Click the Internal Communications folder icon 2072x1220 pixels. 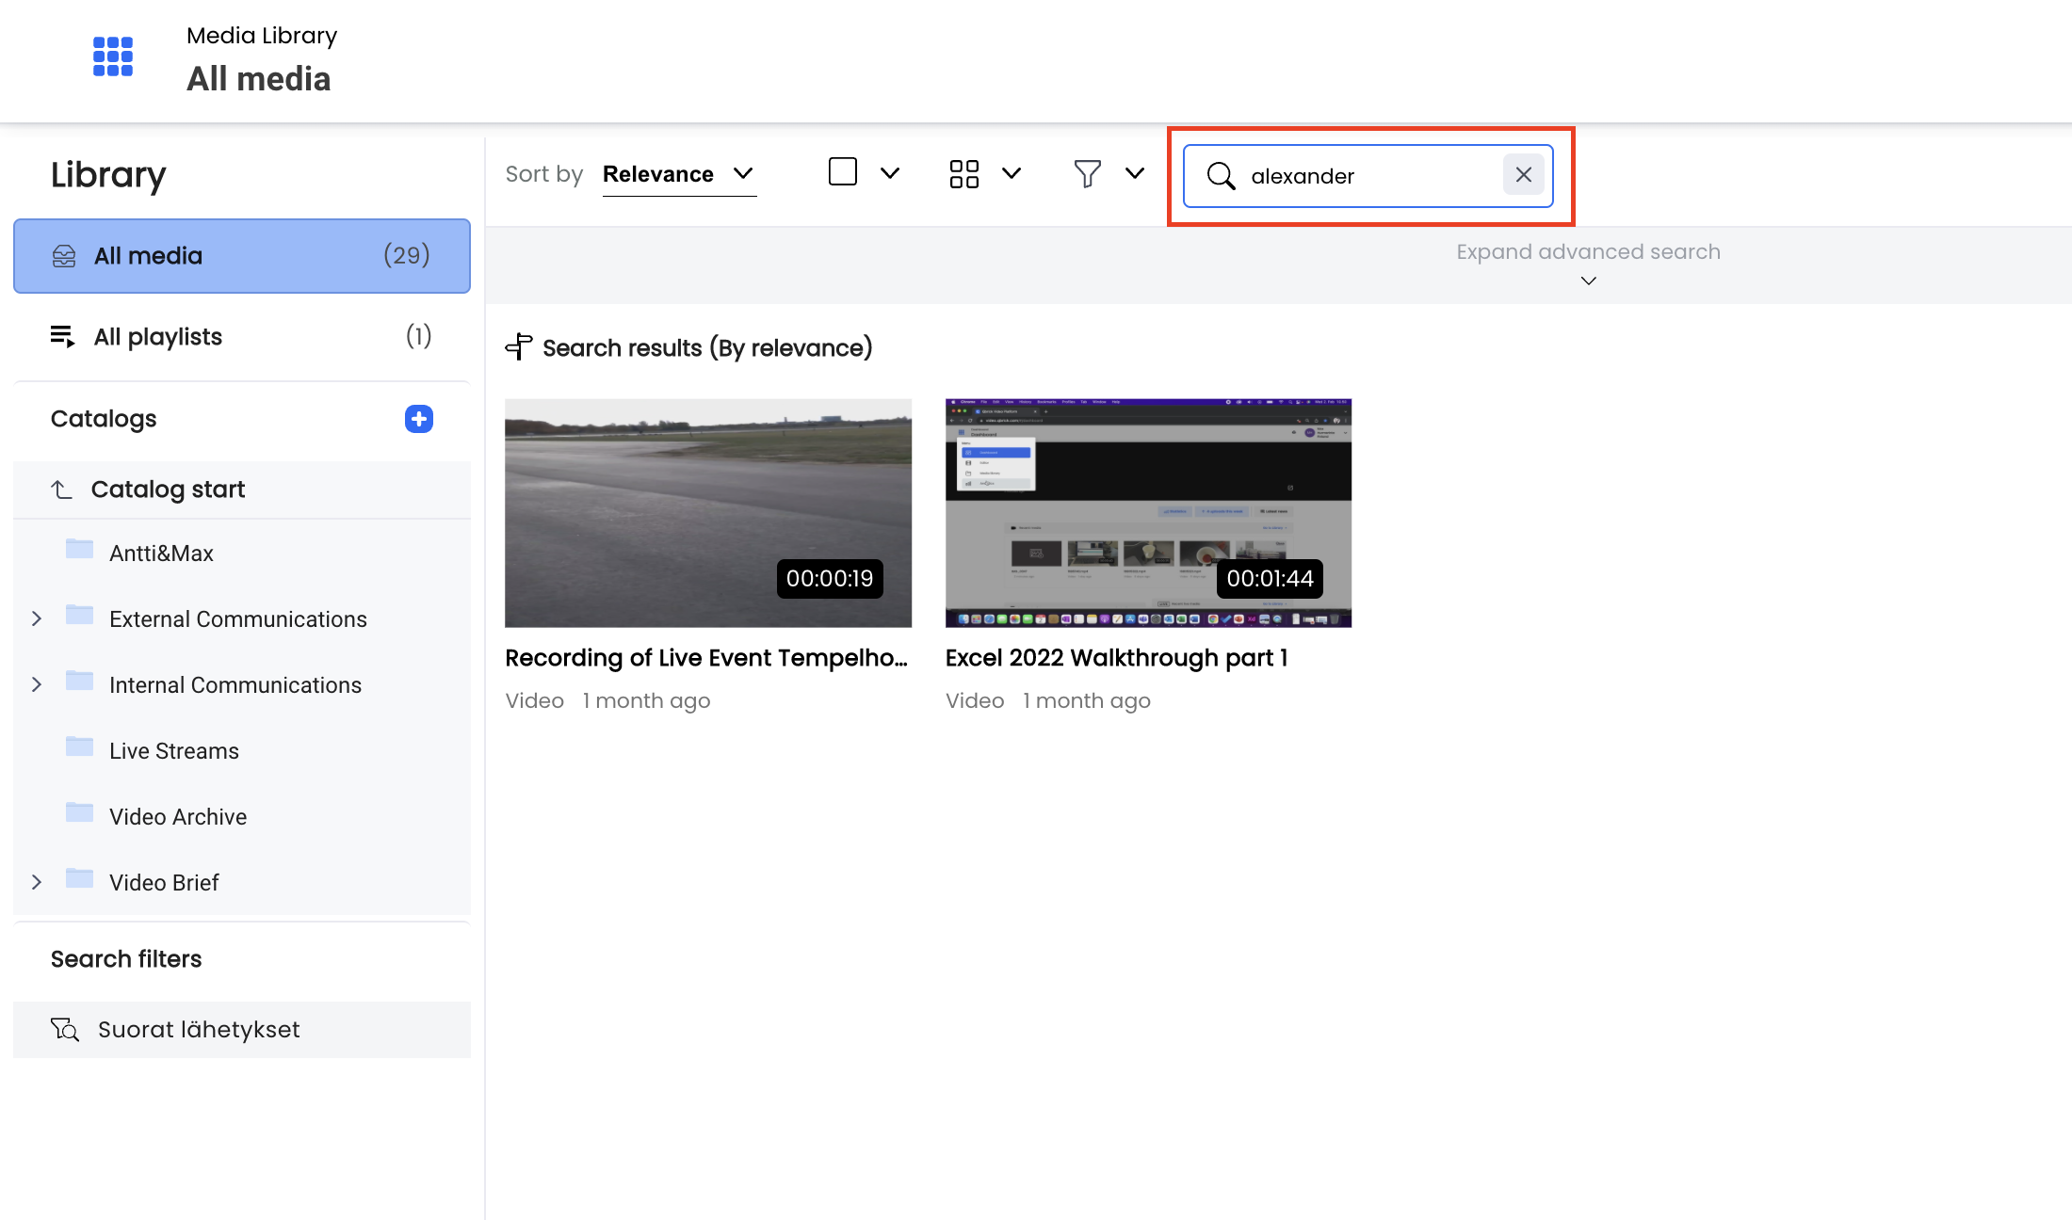pyautogui.click(x=79, y=681)
